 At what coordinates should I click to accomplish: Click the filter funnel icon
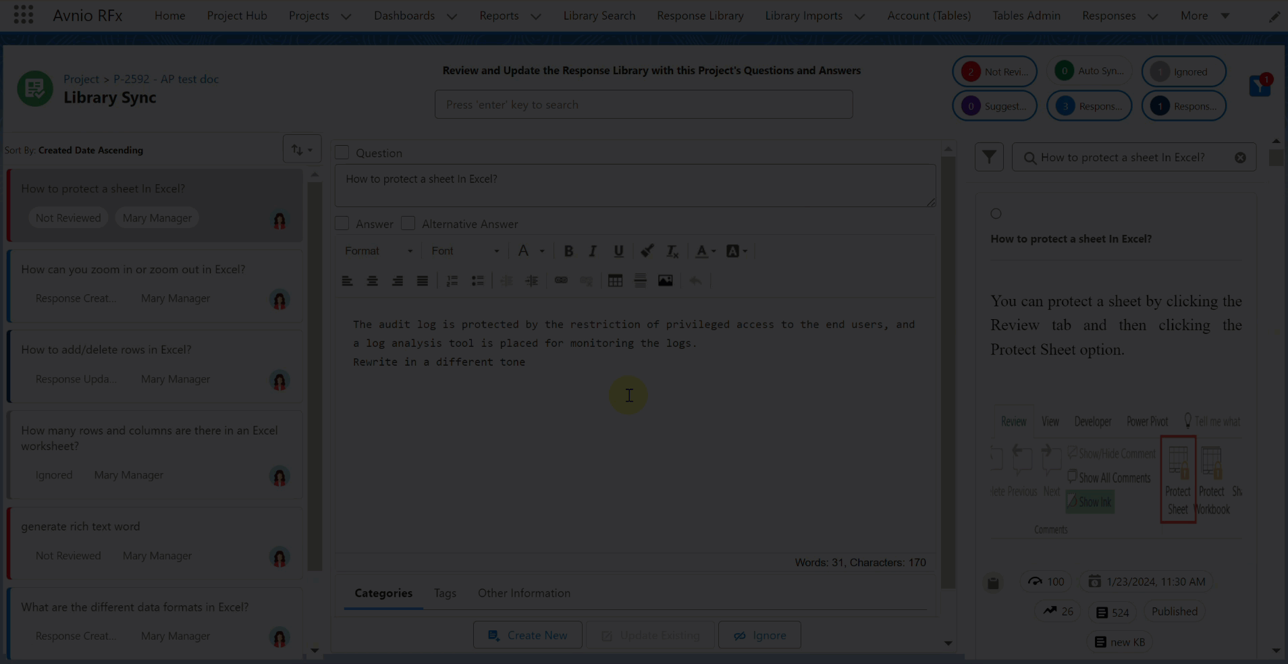(989, 157)
